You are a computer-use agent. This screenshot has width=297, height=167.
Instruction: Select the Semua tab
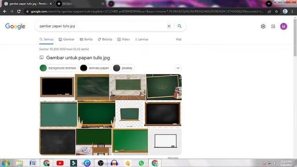[x=46, y=39]
